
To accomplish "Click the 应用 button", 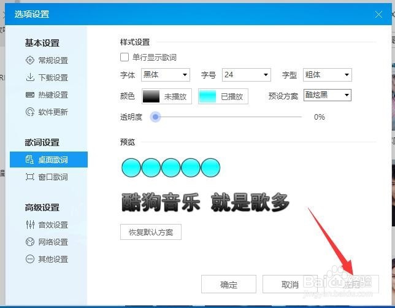I will [x=351, y=284].
